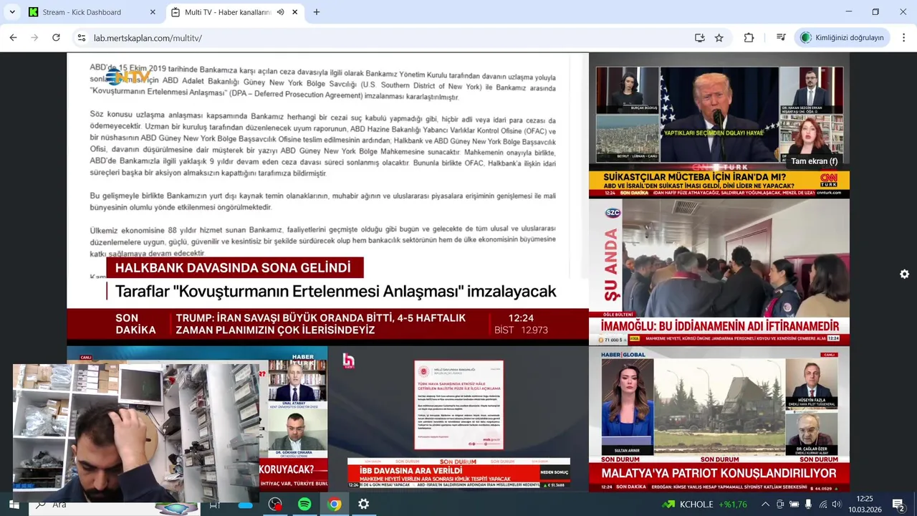This screenshot has width=917, height=516.
Task: Click the Kimliğinizi doğrulayın profile button
Action: point(842,38)
